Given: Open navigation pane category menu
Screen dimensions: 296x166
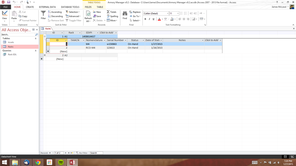Looking at the screenshot, I should [x=34, y=30].
